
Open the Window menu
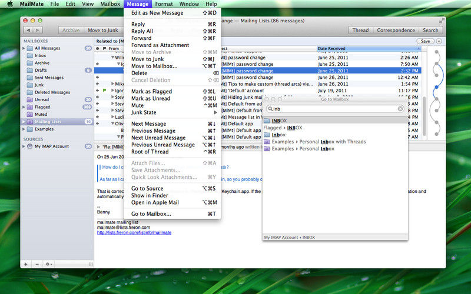189,4
